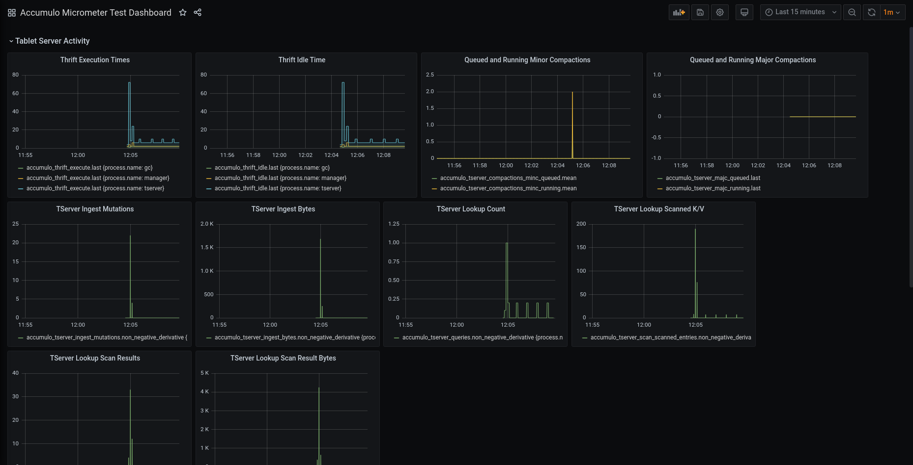The image size is (913, 465).
Task: Refresh the dashboard now
Action: (x=872, y=12)
